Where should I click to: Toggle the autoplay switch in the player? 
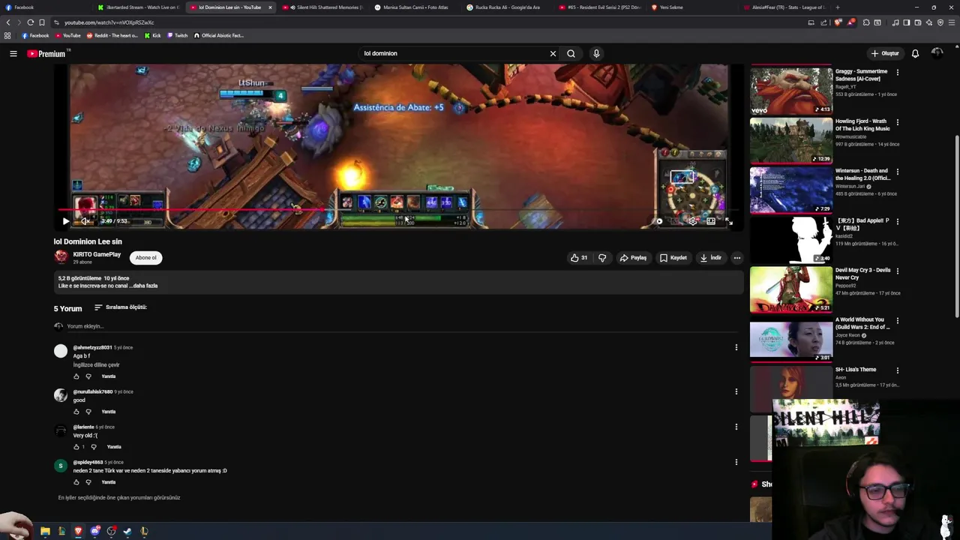pyautogui.click(x=659, y=221)
